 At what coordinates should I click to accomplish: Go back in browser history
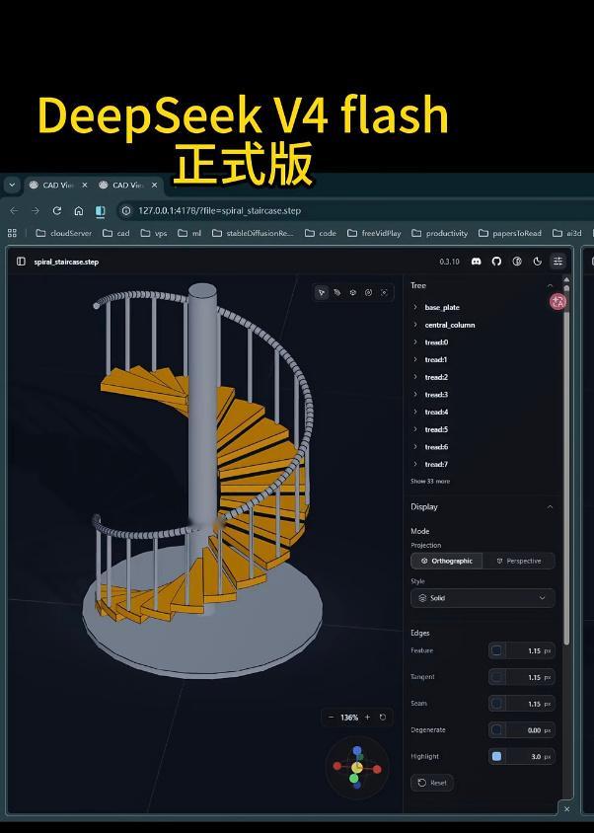click(x=14, y=210)
